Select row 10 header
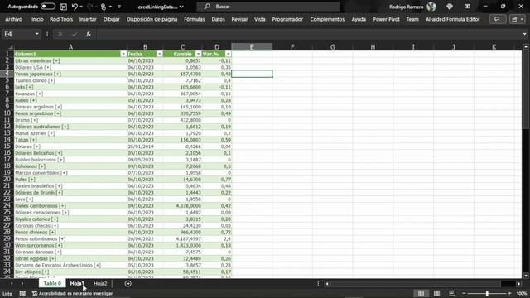Viewport: 530px width, 298px height. (7, 113)
